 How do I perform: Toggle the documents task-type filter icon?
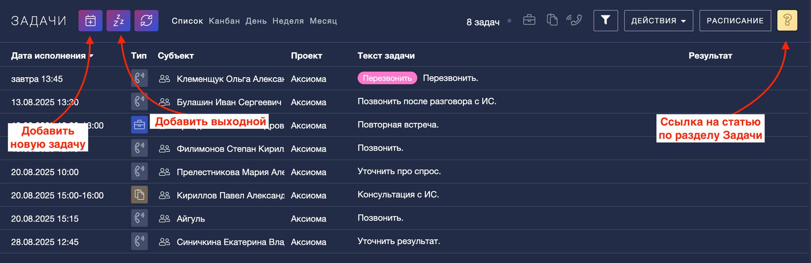[552, 20]
